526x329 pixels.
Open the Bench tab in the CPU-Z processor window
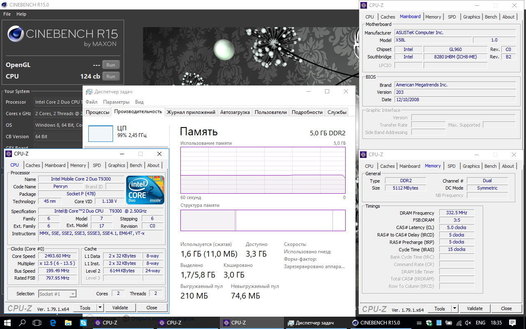pyautogui.click(x=136, y=165)
